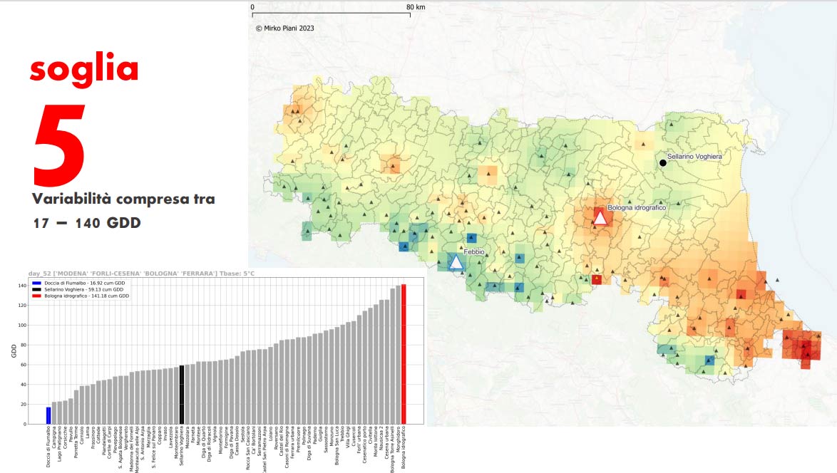The height and width of the screenshot is (473, 837).
Task: Click the large red number 5
Action: (x=59, y=146)
